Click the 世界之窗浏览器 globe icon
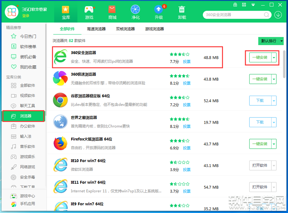 [60, 121]
